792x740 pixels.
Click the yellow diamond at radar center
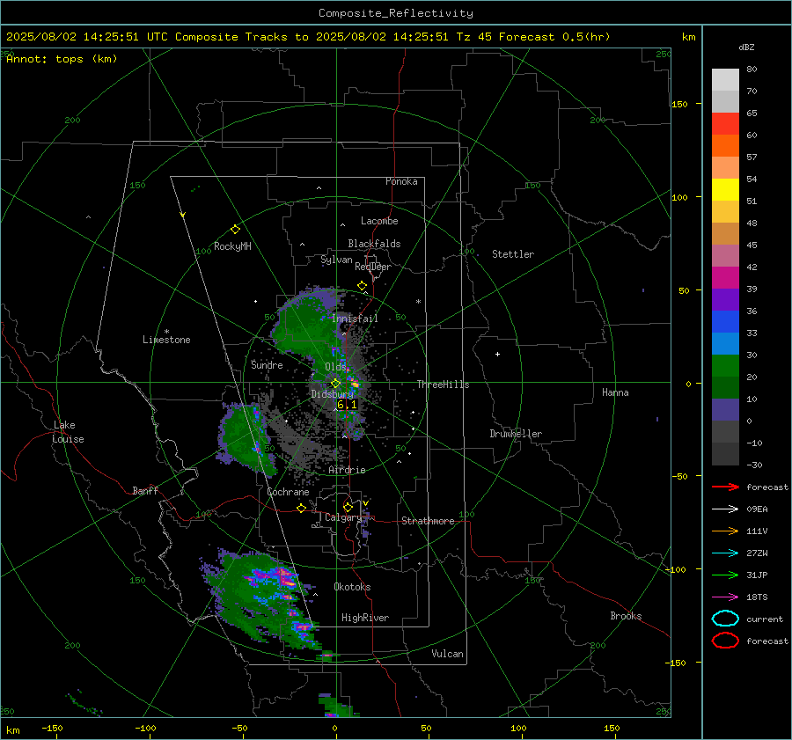[x=335, y=384]
